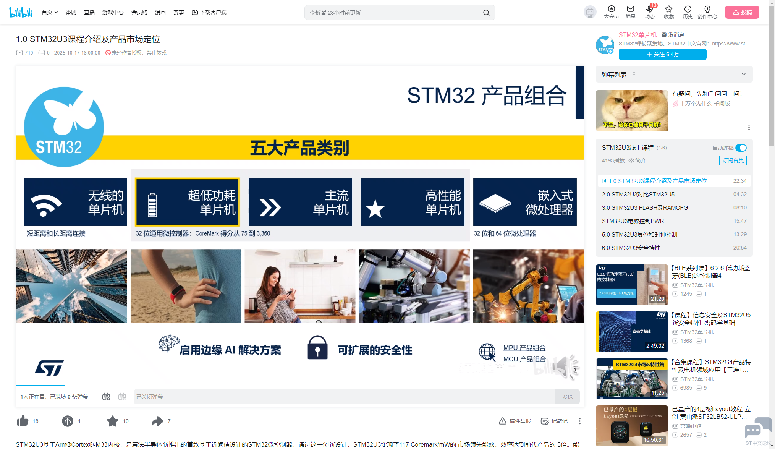Open the STM32单片机 uploader name link
The image size is (775, 449).
(x=637, y=35)
